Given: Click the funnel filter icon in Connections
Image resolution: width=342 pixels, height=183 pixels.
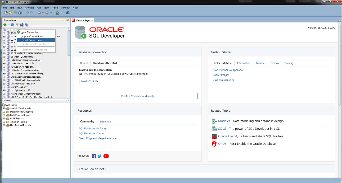Looking at the screenshot, I should pyautogui.click(x=17, y=25).
